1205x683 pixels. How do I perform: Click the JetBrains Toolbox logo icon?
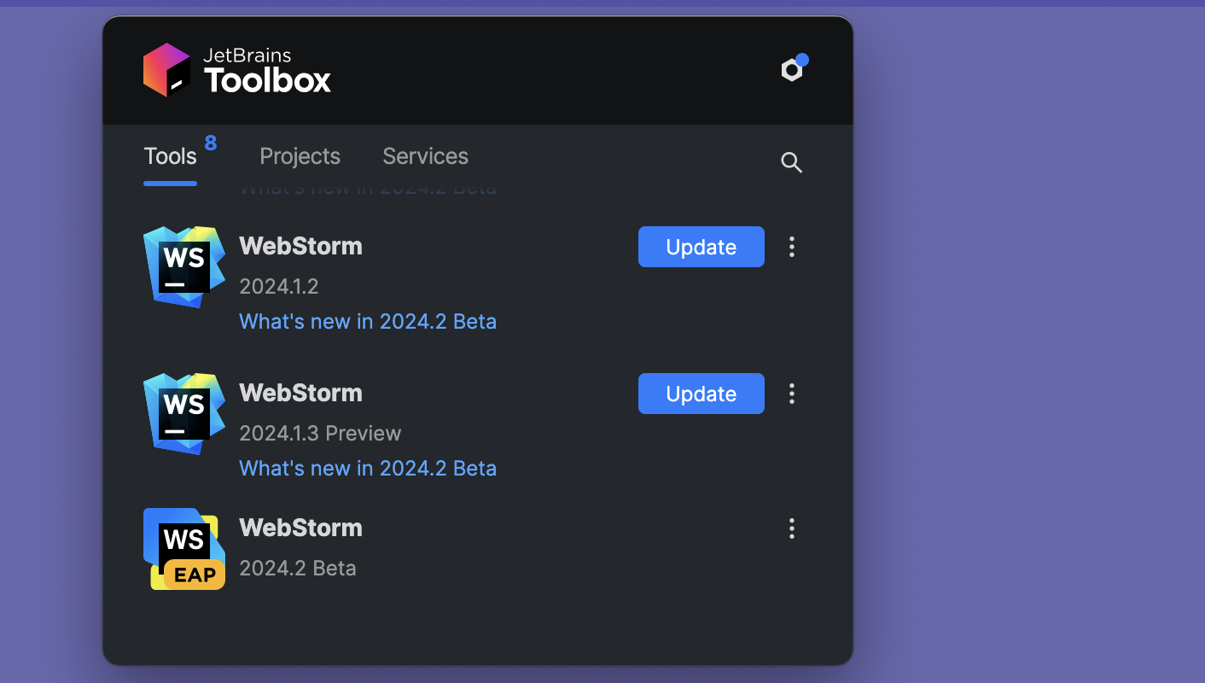pyautogui.click(x=166, y=70)
